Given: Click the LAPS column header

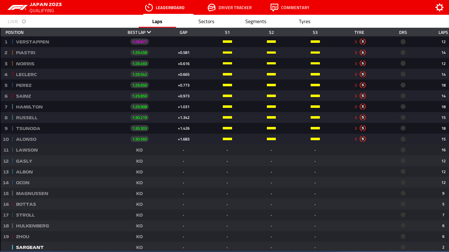Looking at the screenshot, I should pyautogui.click(x=443, y=32).
